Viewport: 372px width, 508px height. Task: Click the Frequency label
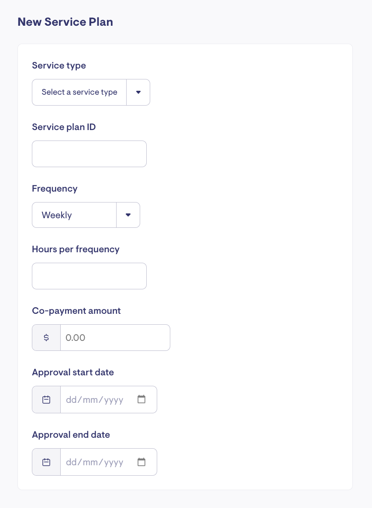pyautogui.click(x=55, y=189)
